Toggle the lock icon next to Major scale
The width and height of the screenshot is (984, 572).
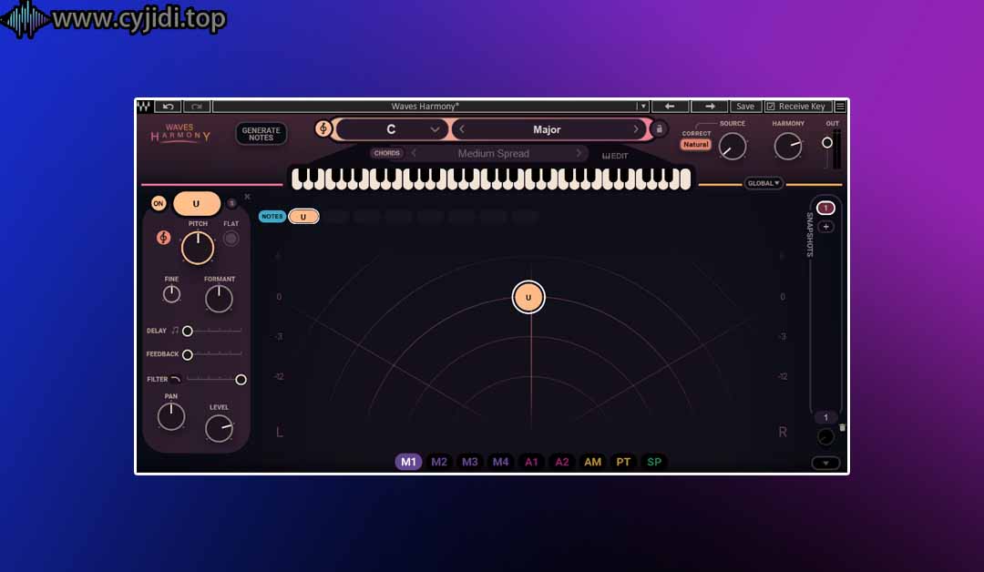click(x=659, y=128)
